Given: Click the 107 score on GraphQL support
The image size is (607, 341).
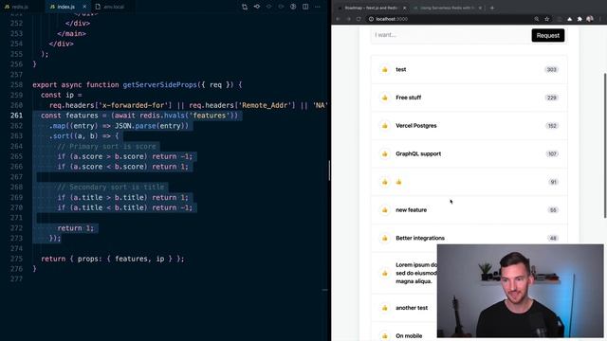Looking at the screenshot, I should (x=552, y=153).
